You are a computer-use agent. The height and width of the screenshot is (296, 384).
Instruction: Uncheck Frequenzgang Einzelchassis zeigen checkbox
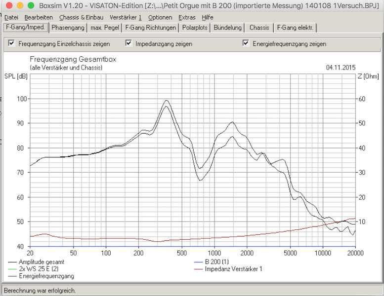point(12,43)
